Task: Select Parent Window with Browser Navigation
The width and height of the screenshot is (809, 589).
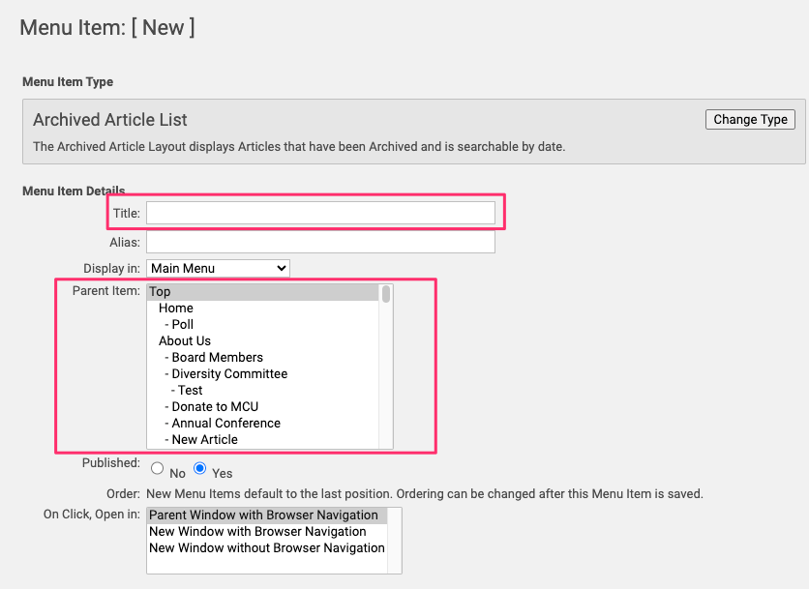Action: click(263, 515)
